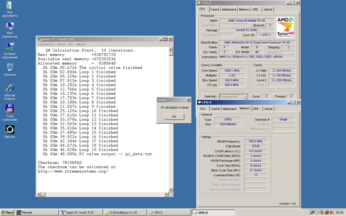Open the Мой компьютер desktop icon
The width and height of the screenshot is (346, 216).
point(10,30)
